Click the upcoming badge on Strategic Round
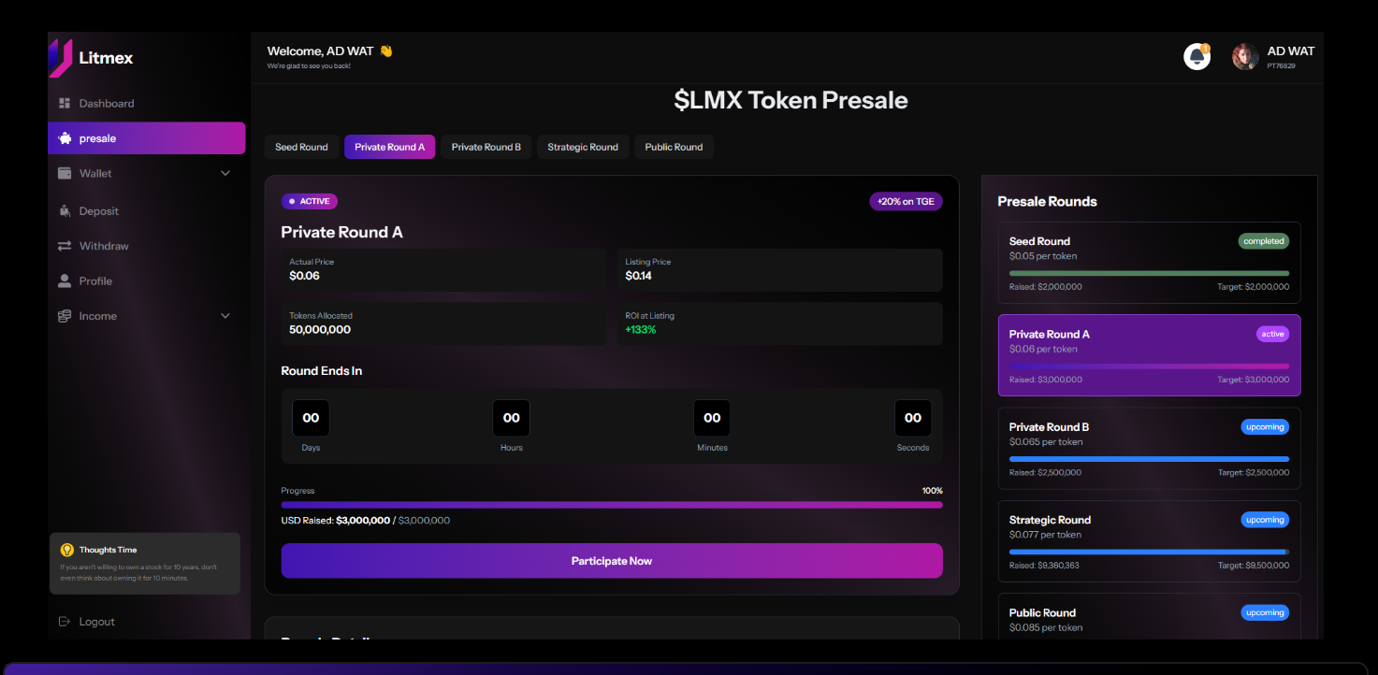This screenshot has width=1378, height=675. click(x=1265, y=520)
